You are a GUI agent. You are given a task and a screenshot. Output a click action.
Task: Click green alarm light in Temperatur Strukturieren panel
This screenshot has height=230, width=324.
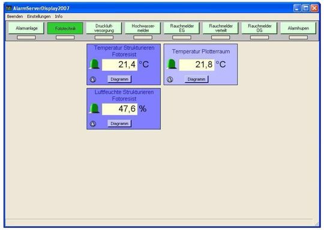(94, 64)
